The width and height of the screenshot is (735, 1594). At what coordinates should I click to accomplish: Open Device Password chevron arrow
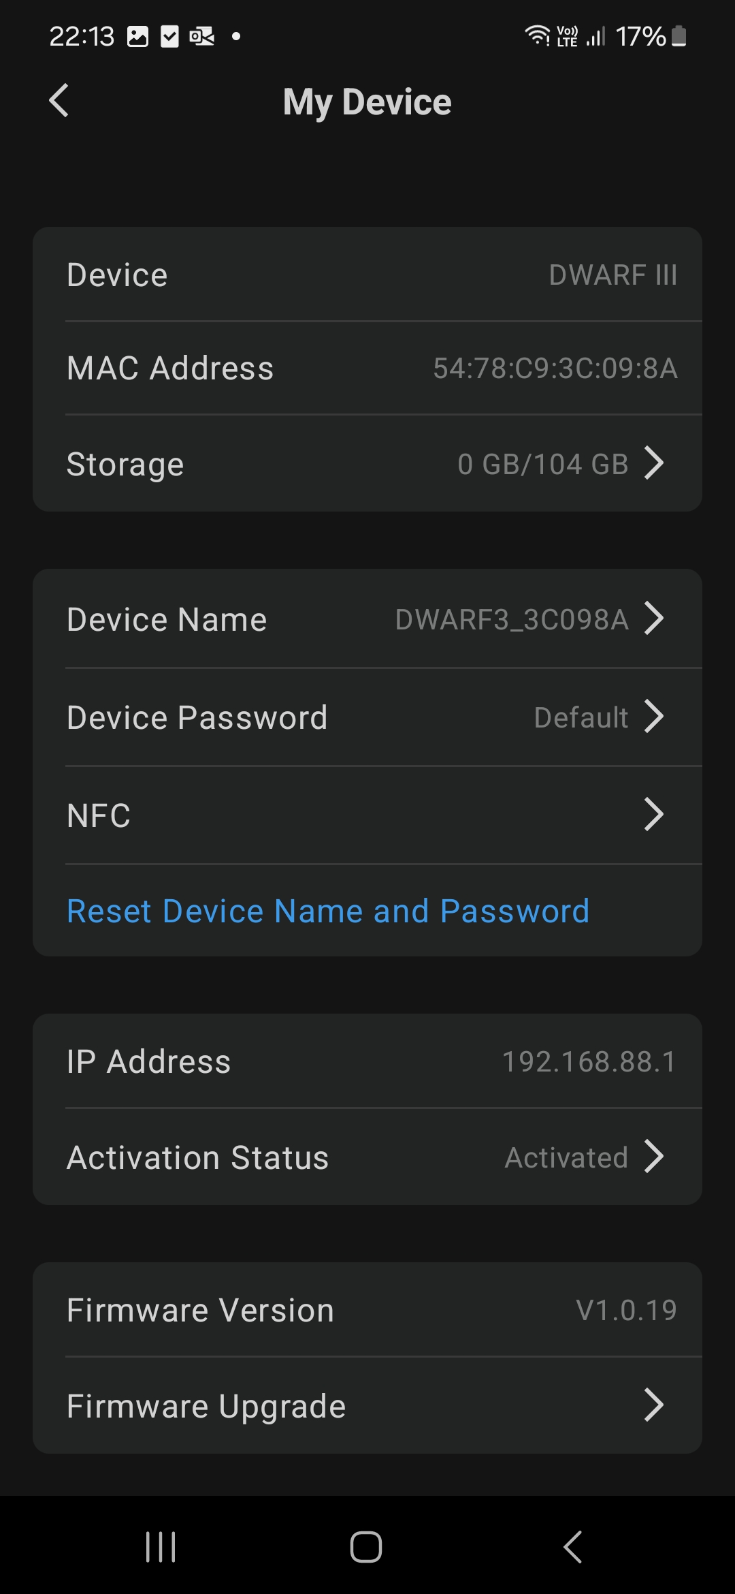click(653, 717)
